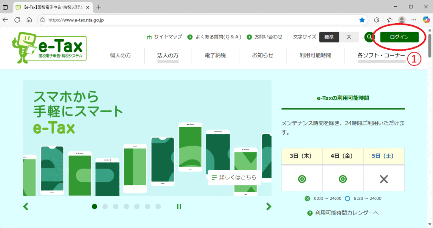Screen dimensions: 433x228
Task: Select the fifth carousel dot
Action: [x=137, y=206]
